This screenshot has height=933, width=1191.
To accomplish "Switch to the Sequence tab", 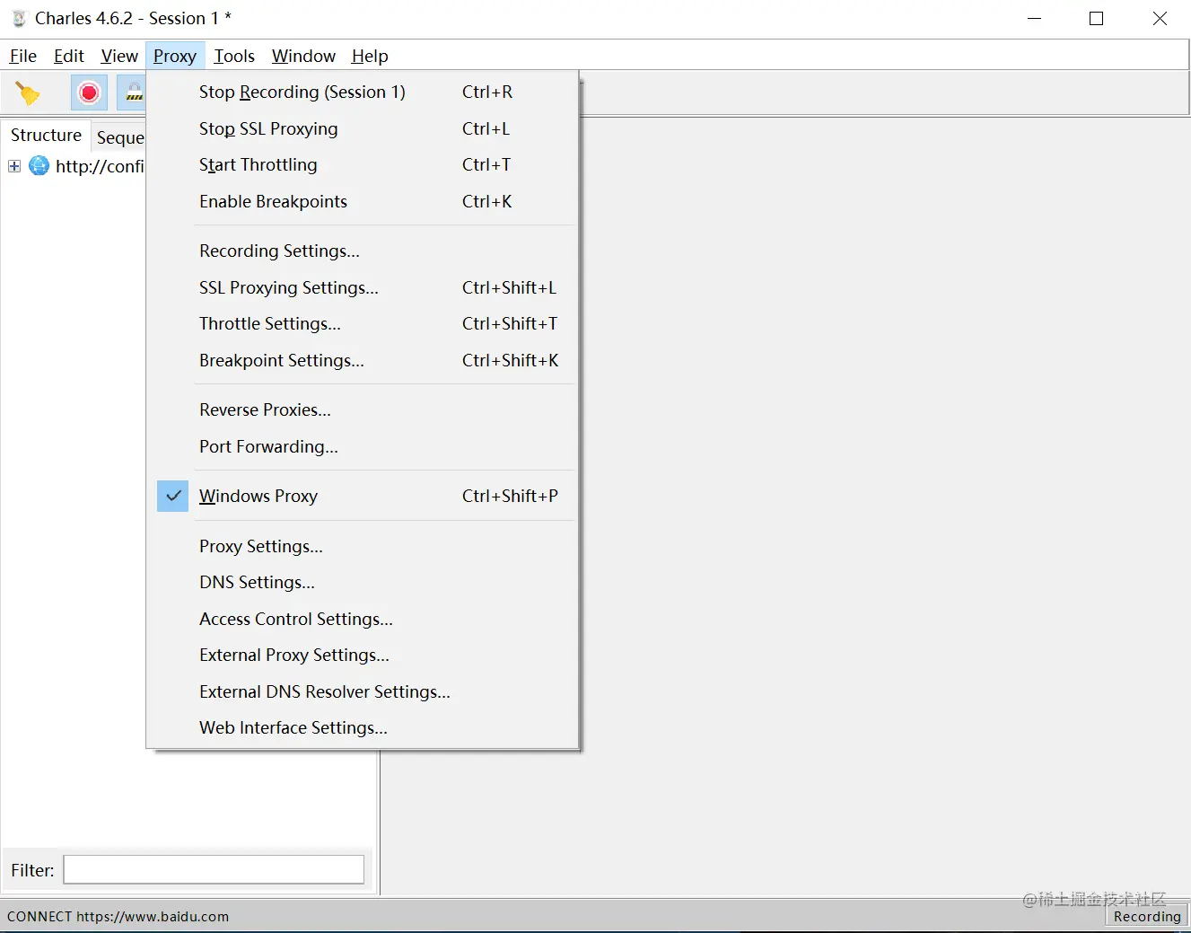I will 119,137.
